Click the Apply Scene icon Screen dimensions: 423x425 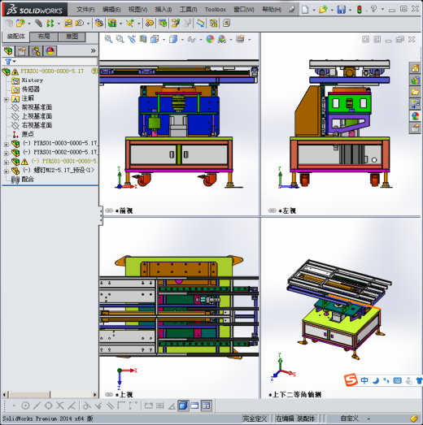222,39
